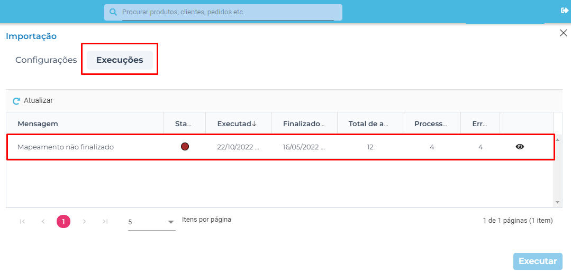
Task: Click the Itens por página label
Action: (x=206, y=220)
